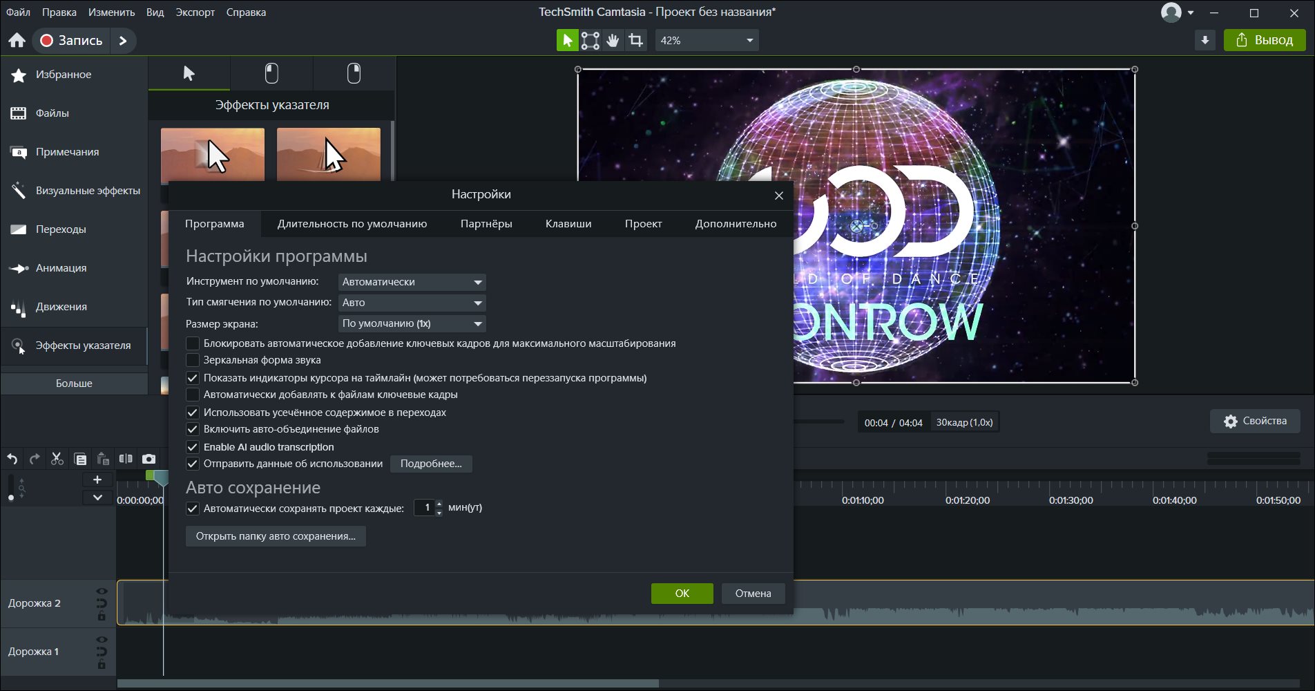This screenshot has height=691, width=1315.
Task: Open the account dropdown arrow
Action: point(1191,12)
